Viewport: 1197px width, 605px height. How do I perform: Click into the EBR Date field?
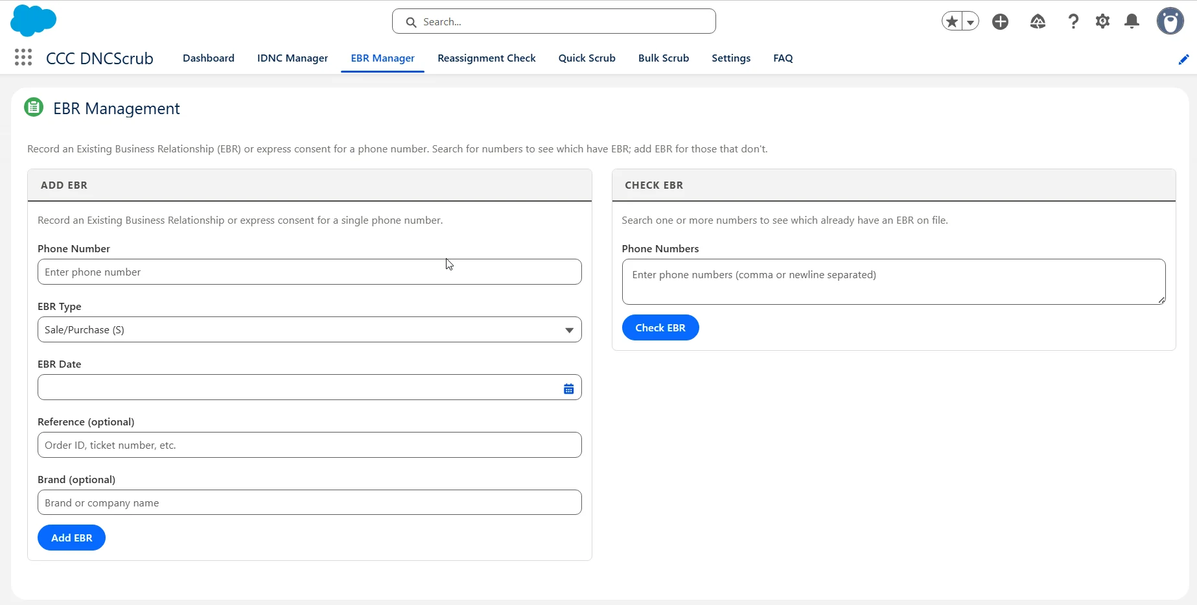point(310,387)
